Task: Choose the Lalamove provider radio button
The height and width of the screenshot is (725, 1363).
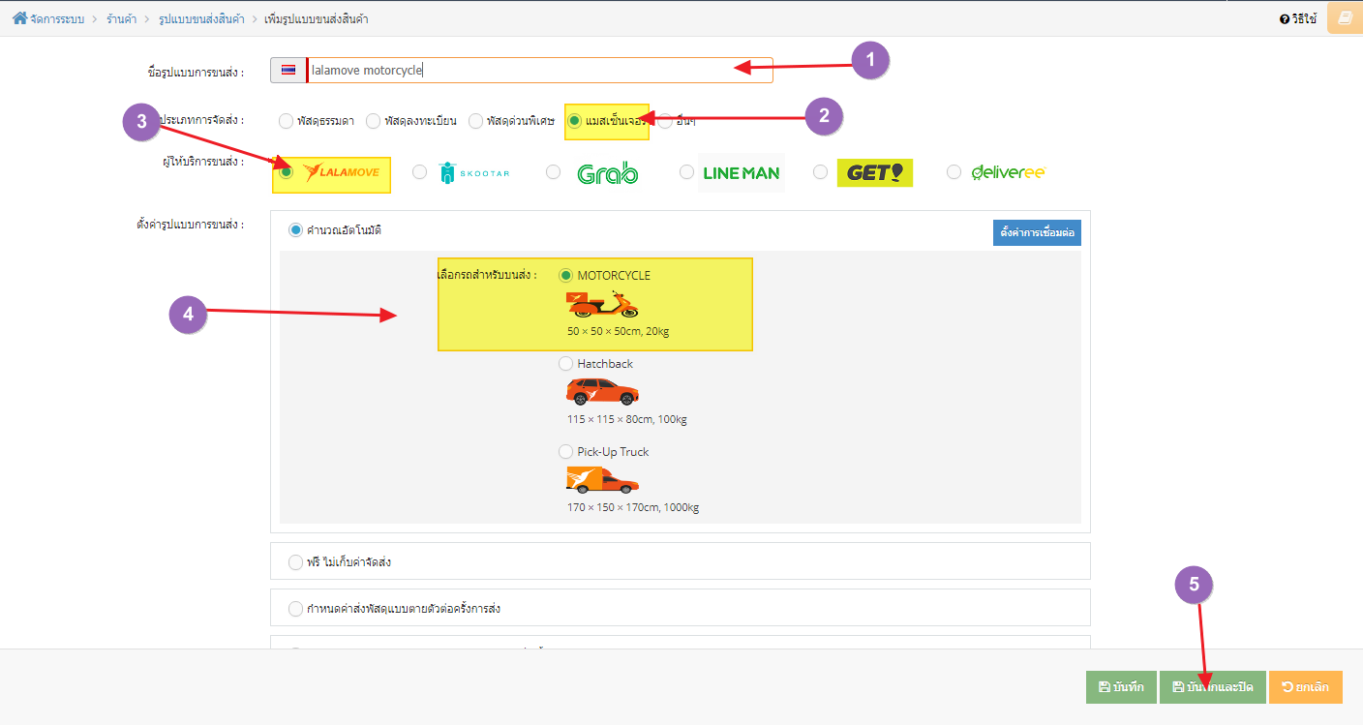Action: (x=287, y=172)
